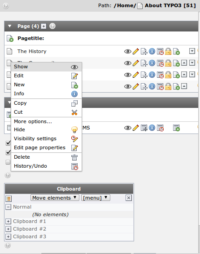
Task: Click the lock permissions icon for The History
Action: pyautogui.click(x=168, y=51)
